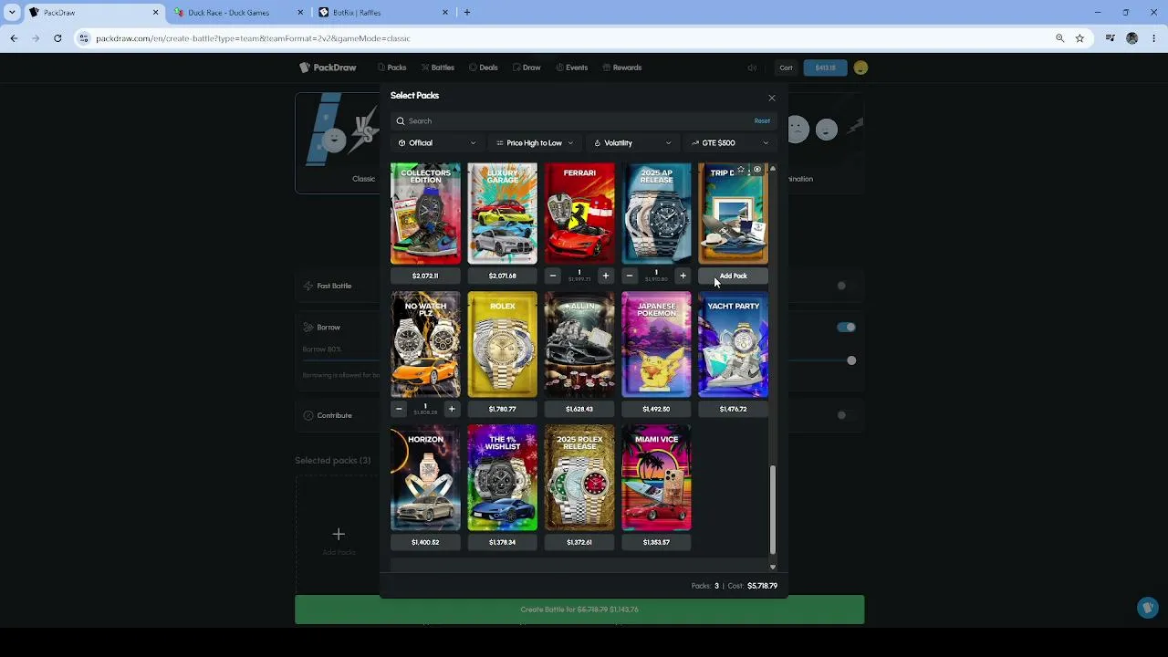Select the Ferrari pack thumbnail

point(579,214)
